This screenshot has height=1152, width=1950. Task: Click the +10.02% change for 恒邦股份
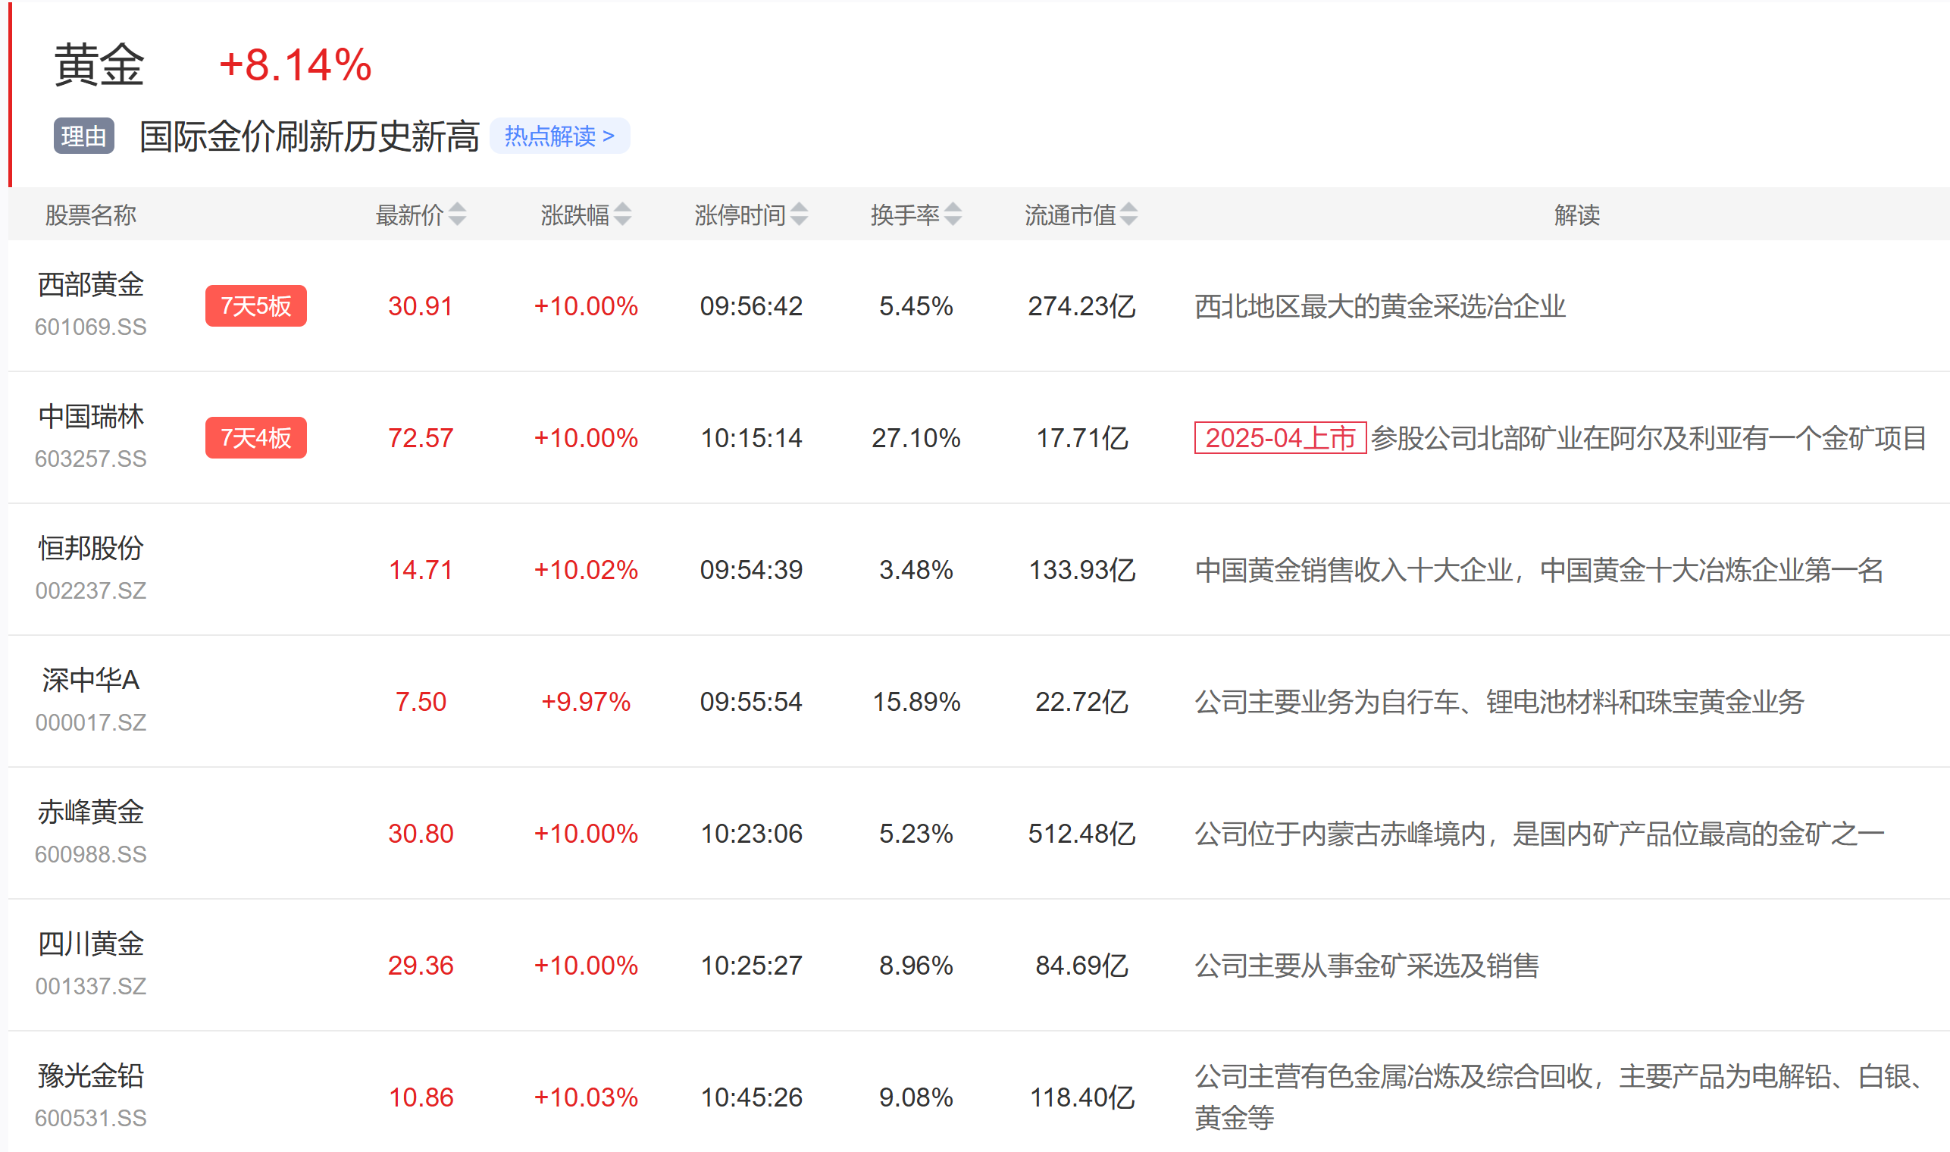586,571
